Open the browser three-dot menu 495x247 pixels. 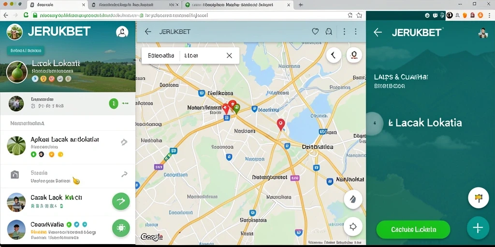(x=489, y=15)
